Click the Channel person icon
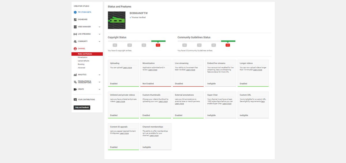This screenshot has height=163, width=346. (x=75, y=49)
